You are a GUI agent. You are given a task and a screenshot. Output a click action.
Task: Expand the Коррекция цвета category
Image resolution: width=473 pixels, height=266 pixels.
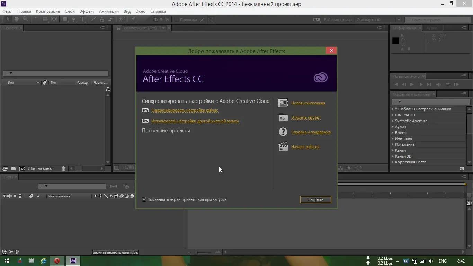(x=392, y=162)
